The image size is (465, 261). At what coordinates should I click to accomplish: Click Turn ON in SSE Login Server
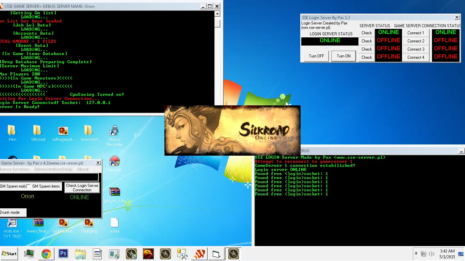(343, 56)
